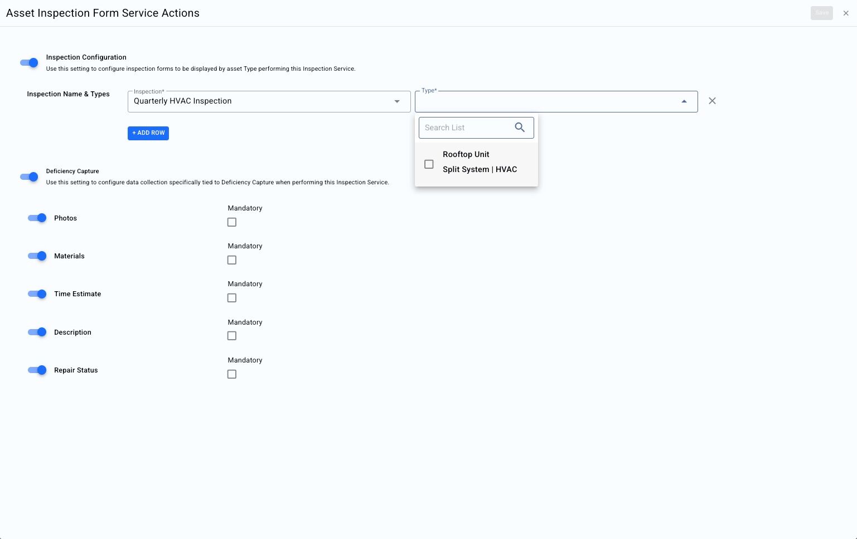This screenshot has width=857, height=539.
Task: Toggle the Inspection Configuration switch
Action: [29, 63]
